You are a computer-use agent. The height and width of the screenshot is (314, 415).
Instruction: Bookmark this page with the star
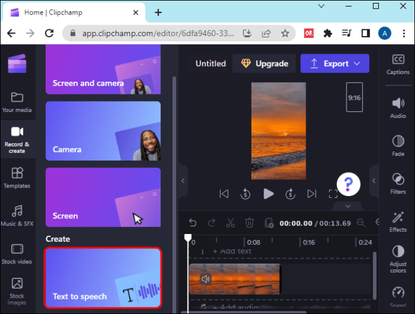[284, 33]
